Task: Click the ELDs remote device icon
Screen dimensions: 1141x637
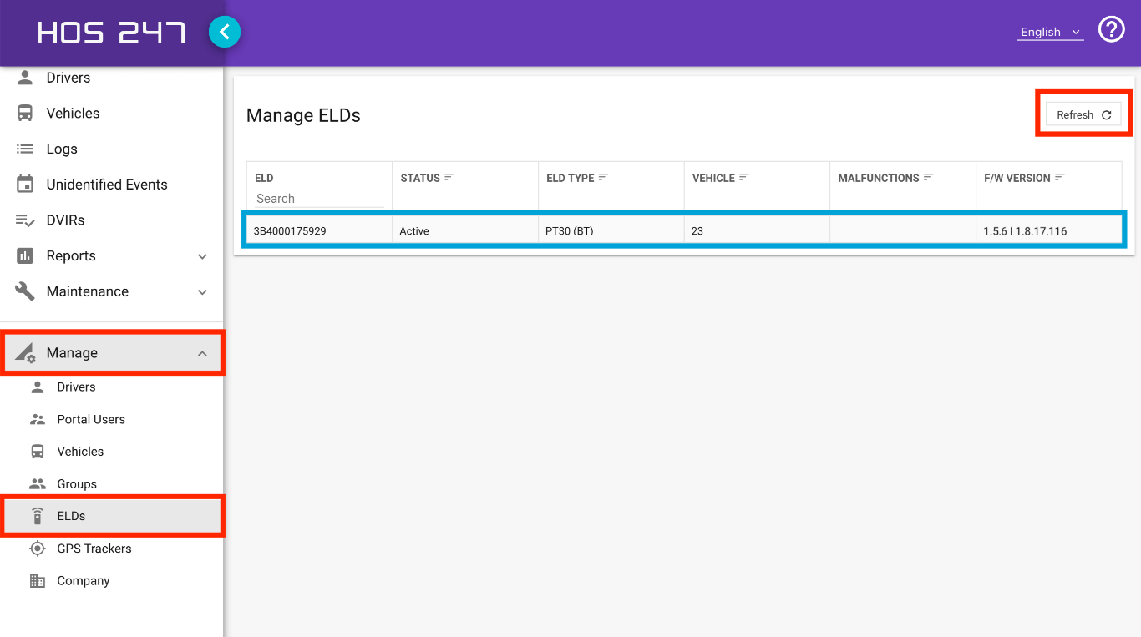Action: pos(38,516)
